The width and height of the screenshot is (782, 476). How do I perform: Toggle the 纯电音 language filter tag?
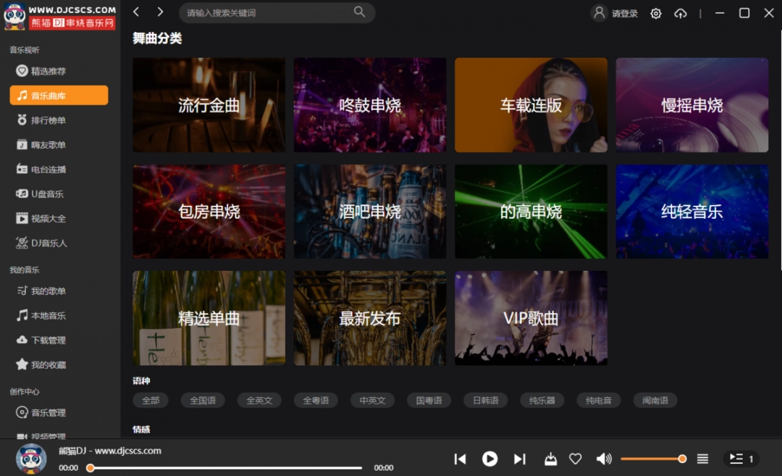(x=598, y=399)
